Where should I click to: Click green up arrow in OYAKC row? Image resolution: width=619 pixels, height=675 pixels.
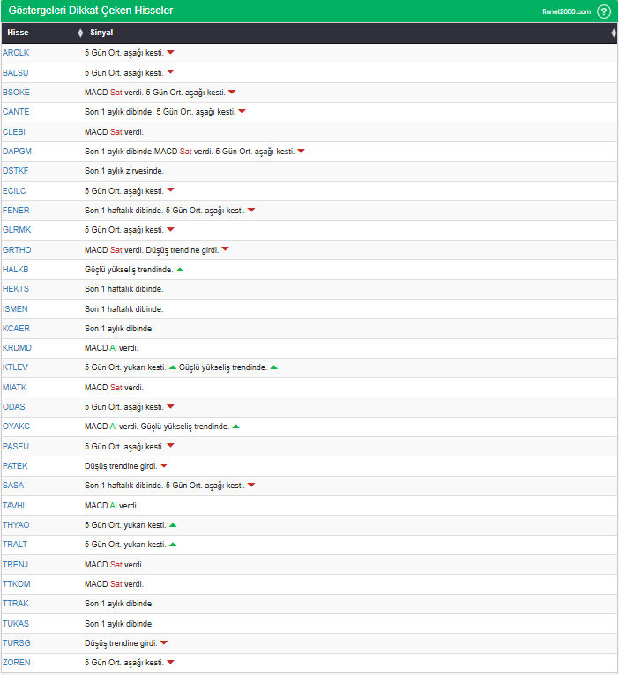pyautogui.click(x=236, y=427)
